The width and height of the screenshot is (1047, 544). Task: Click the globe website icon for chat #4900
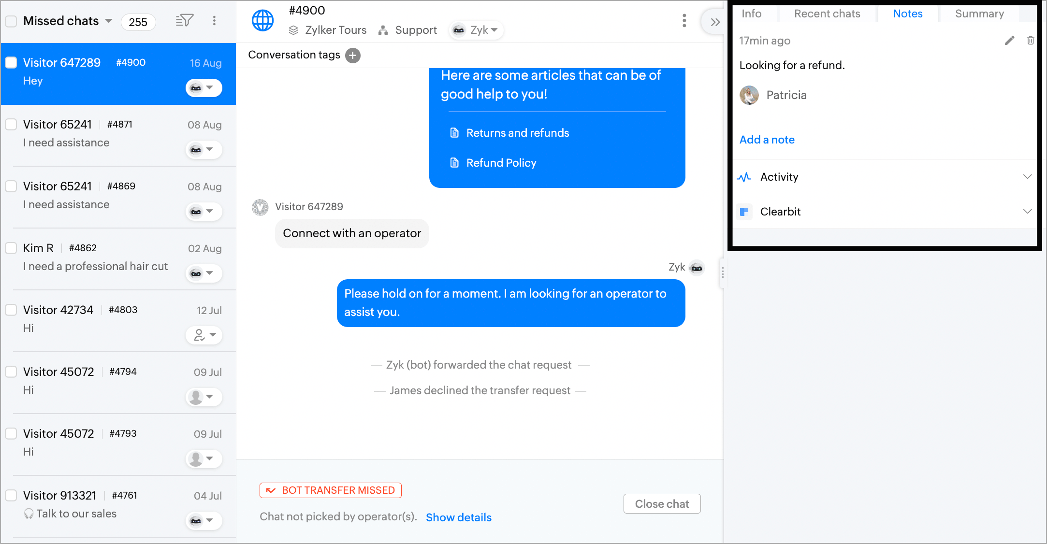[x=262, y=21]
